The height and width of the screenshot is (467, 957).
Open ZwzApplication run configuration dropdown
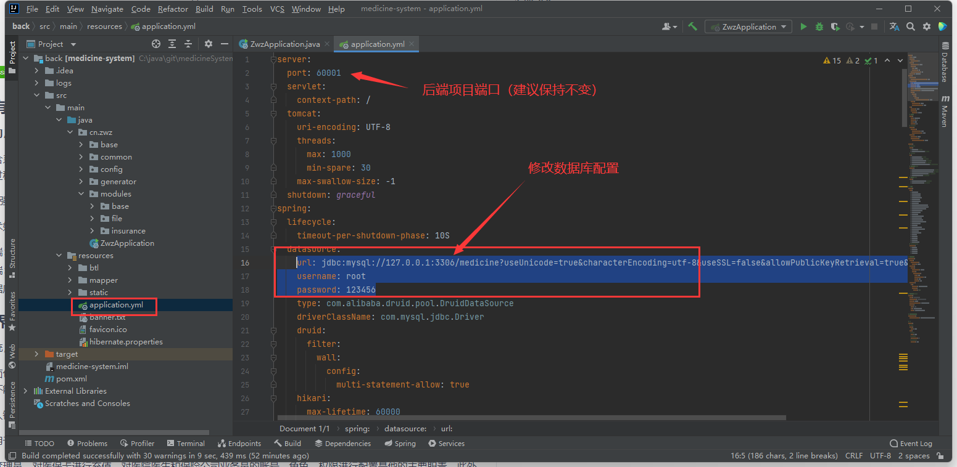749,26
